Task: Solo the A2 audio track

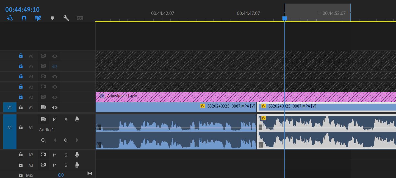Action: click(x=66, y=154)
